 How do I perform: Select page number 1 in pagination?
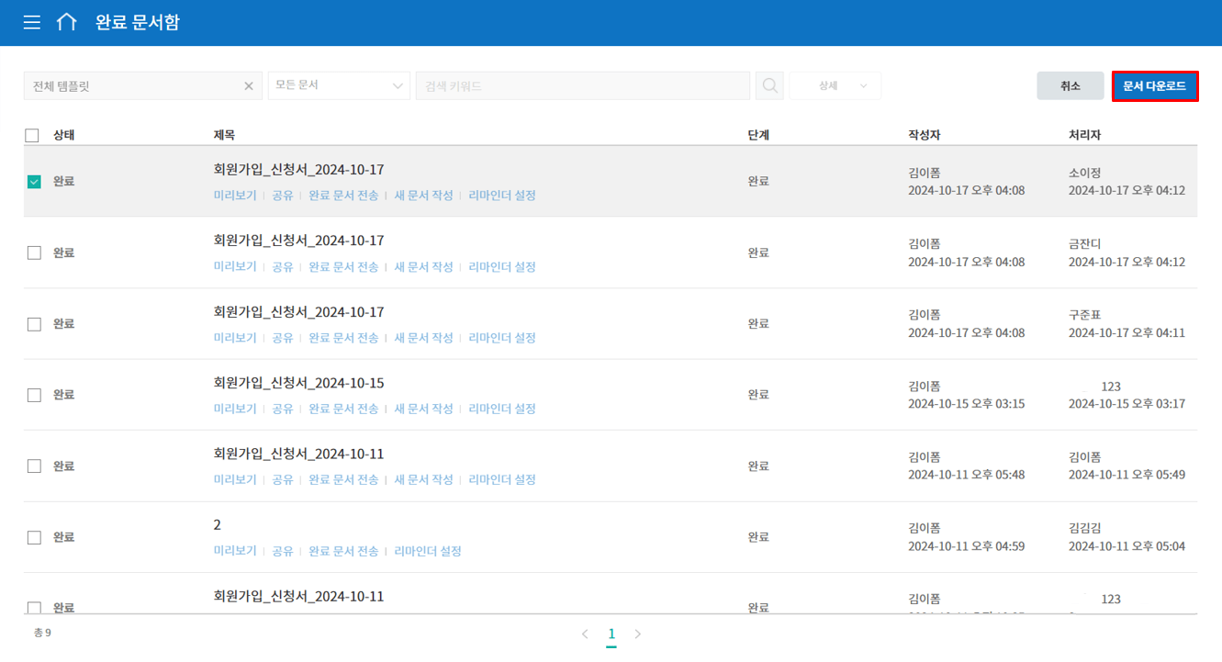611,634
